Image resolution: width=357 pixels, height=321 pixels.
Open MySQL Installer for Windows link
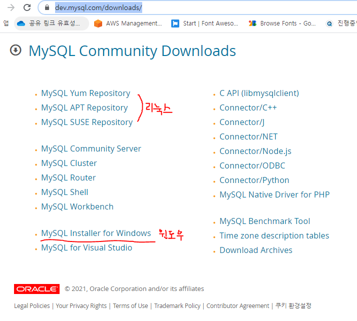tap(96, 233)
